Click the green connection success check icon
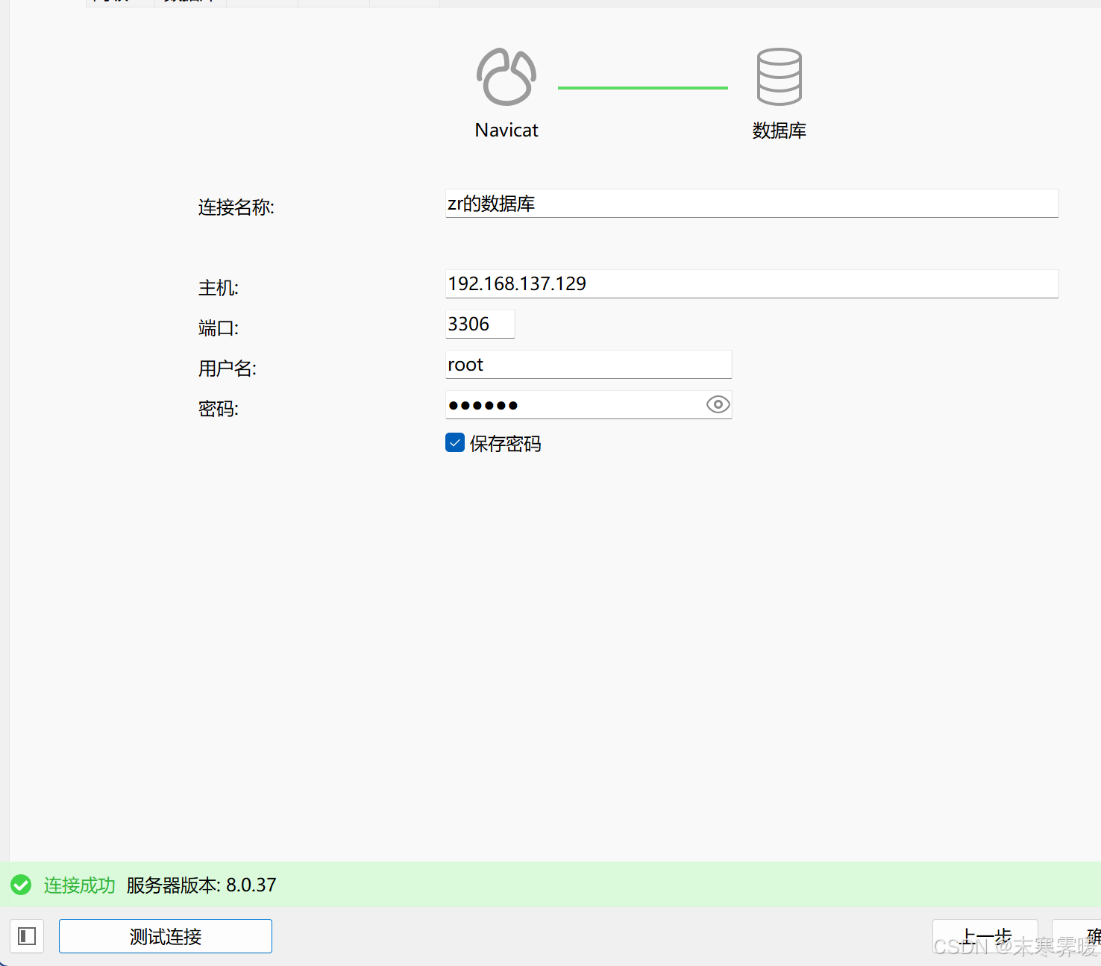The width and height of the screenshot is (1101, 966). tap(21, 885)
